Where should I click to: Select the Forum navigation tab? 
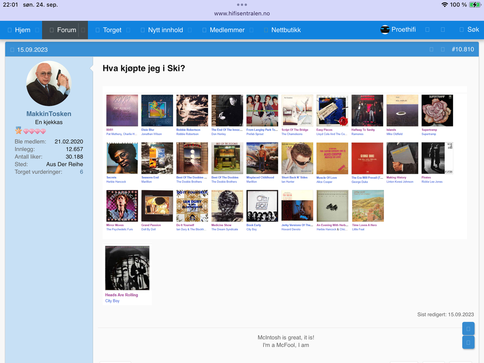[x=67, y=30]
